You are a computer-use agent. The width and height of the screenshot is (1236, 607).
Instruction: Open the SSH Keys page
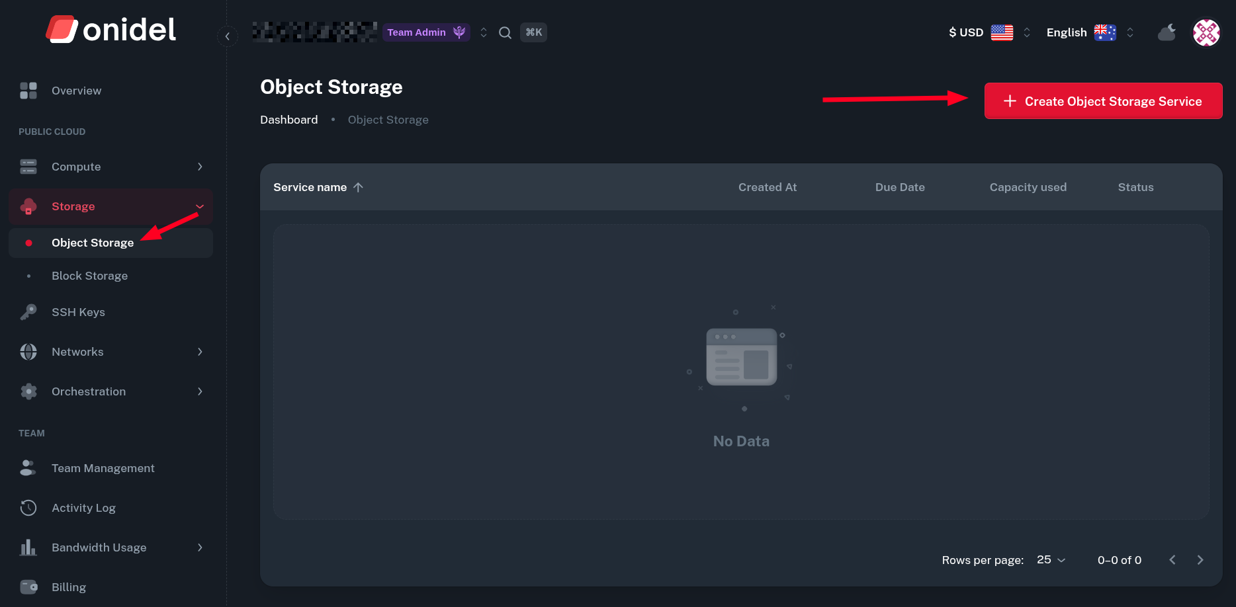[x=78, y=312]
